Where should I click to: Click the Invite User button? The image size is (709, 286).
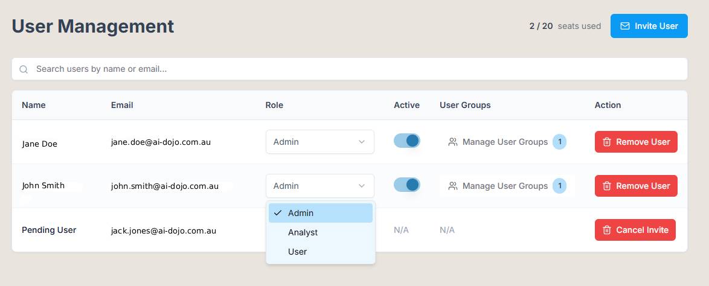pos(649,26)
